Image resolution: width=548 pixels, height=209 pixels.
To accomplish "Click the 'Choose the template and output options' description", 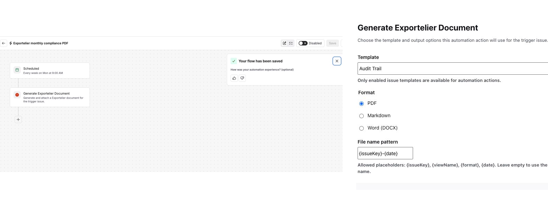I will pyautogui.click(x=452, y=40).
